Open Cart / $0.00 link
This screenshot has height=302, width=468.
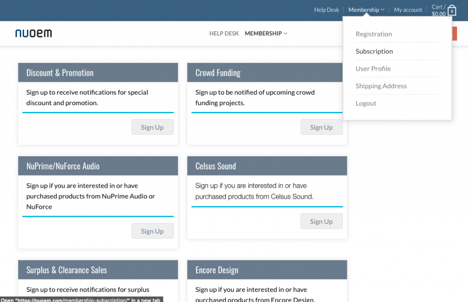(x=438, y=11)
